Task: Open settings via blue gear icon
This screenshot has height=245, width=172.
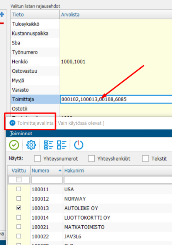Action: [31, 145]
